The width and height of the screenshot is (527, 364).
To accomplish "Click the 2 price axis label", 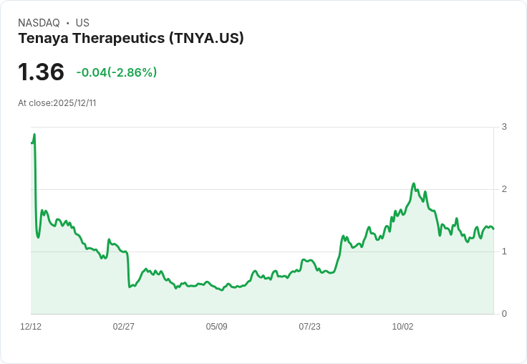I will click(504, 189).
